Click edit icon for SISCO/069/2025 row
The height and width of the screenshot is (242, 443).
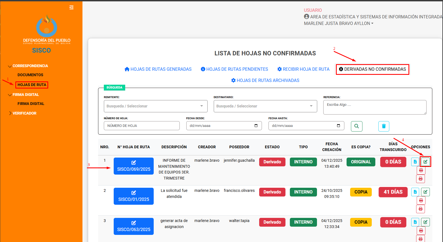point(425,162)
